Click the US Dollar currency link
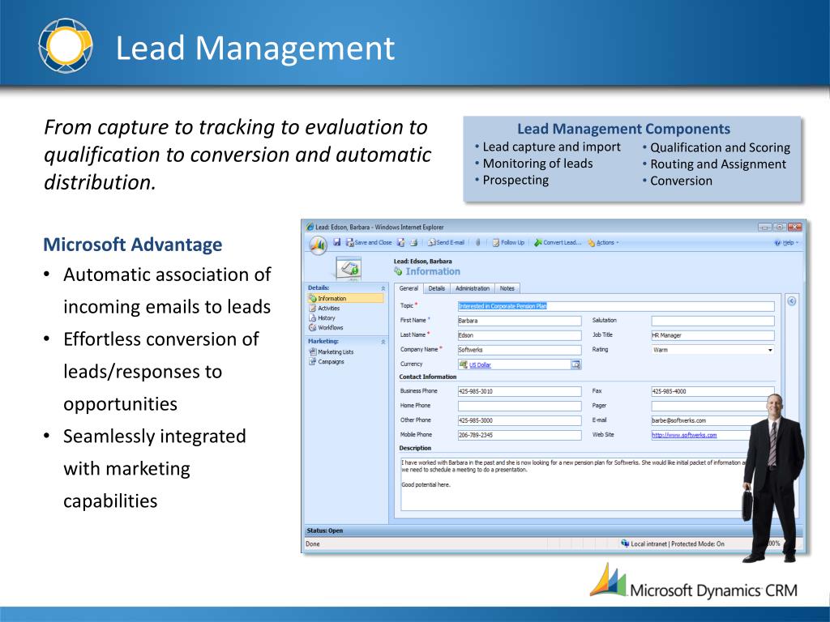Viewport: 830px width, 622px height. (x=480, y=365)
